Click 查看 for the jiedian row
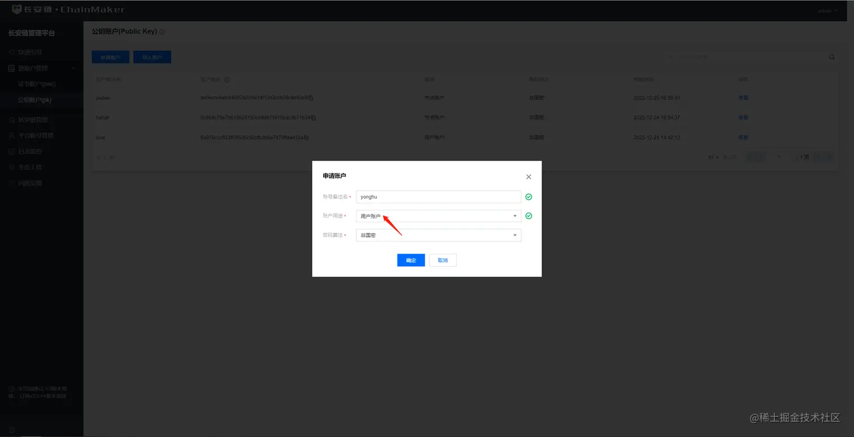Viewport: 854px width, 437px height. pyautogui.click(x=743, y=98)
